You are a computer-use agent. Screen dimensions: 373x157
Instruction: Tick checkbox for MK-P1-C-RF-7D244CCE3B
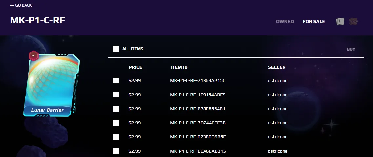click(116, 123)
